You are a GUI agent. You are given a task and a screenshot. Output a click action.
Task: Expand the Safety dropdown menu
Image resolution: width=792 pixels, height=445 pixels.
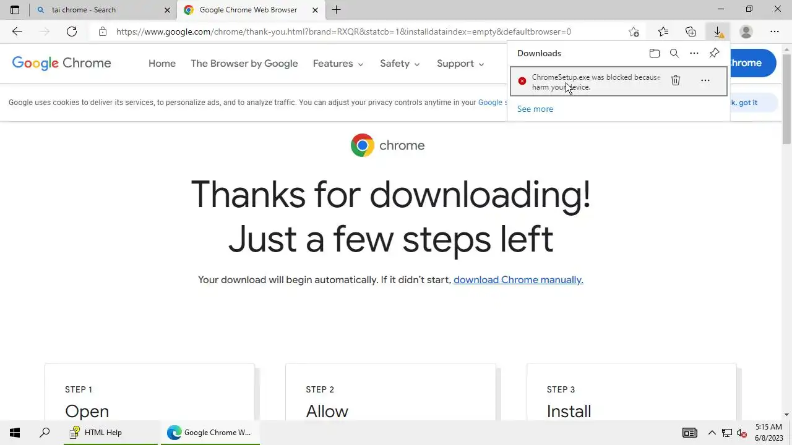400,63
